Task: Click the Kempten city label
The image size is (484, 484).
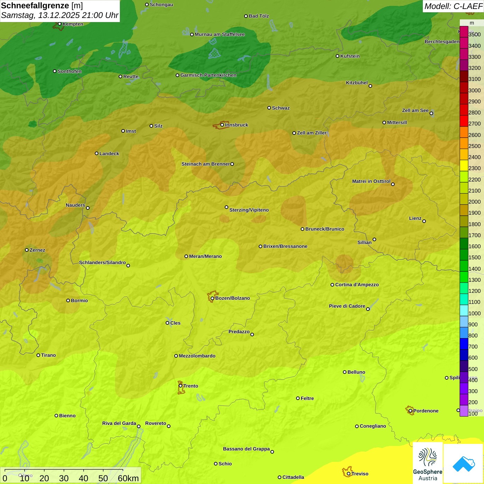Action: pyautogui.click(x=73, y=24)
